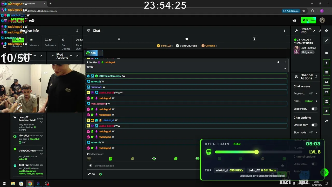Click the Go Live button
Viewport: 332px width, 187px height.
(x=309, y=20)
